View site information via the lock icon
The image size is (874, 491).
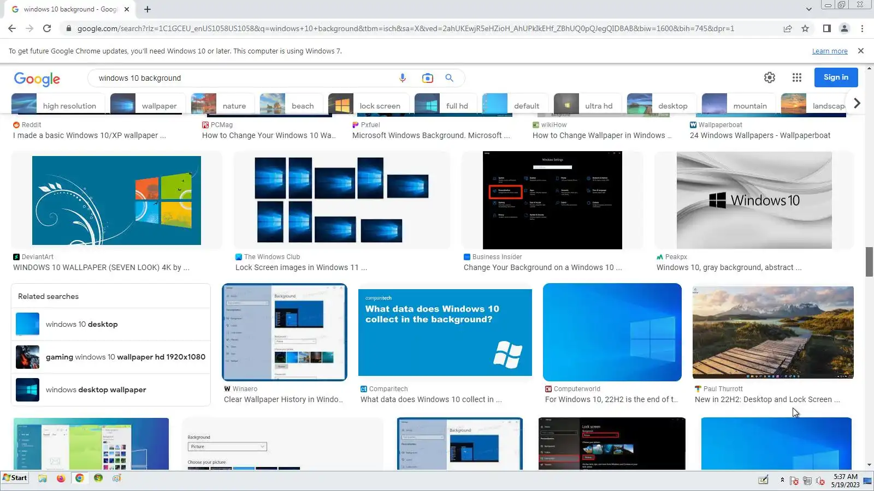[x=68, y=28]
